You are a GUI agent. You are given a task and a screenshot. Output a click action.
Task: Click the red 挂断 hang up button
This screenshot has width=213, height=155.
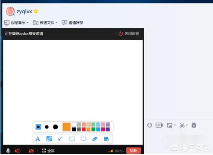133,151
